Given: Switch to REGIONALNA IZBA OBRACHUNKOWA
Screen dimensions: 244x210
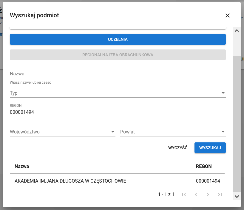Looking at the screenshot, I should [118, 55].
